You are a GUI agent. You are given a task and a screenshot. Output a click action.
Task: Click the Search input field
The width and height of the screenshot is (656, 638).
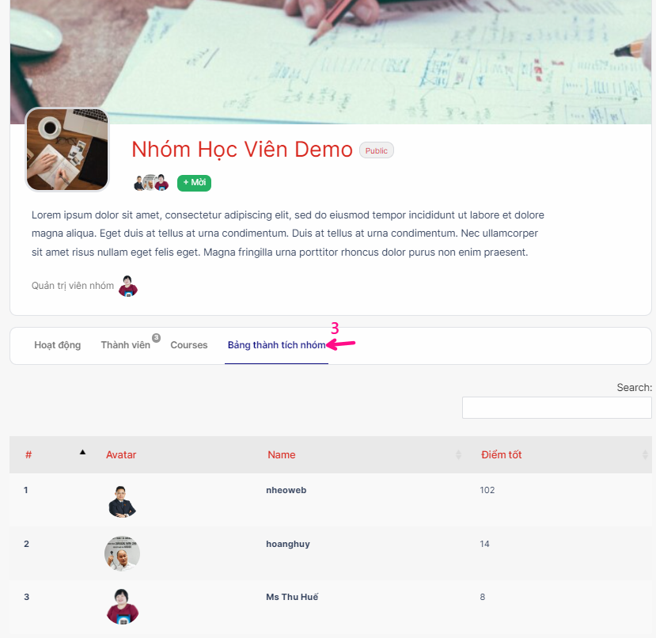pos(557,408)
